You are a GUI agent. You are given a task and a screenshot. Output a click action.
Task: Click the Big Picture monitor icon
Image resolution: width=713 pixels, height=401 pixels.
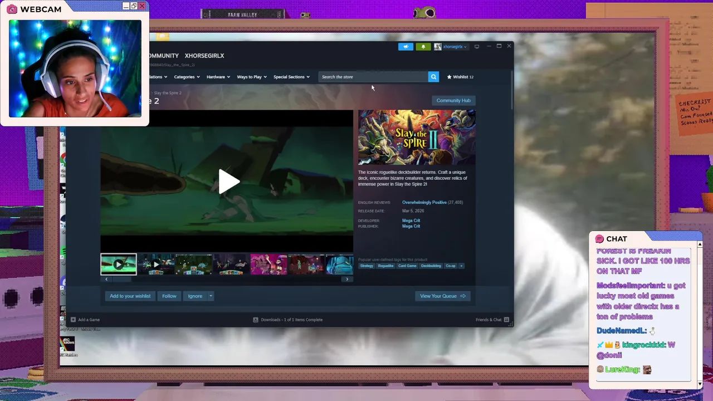[x=477, y=47]
